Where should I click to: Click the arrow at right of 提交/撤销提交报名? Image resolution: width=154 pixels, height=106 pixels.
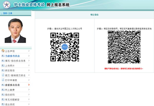(29, 75)
